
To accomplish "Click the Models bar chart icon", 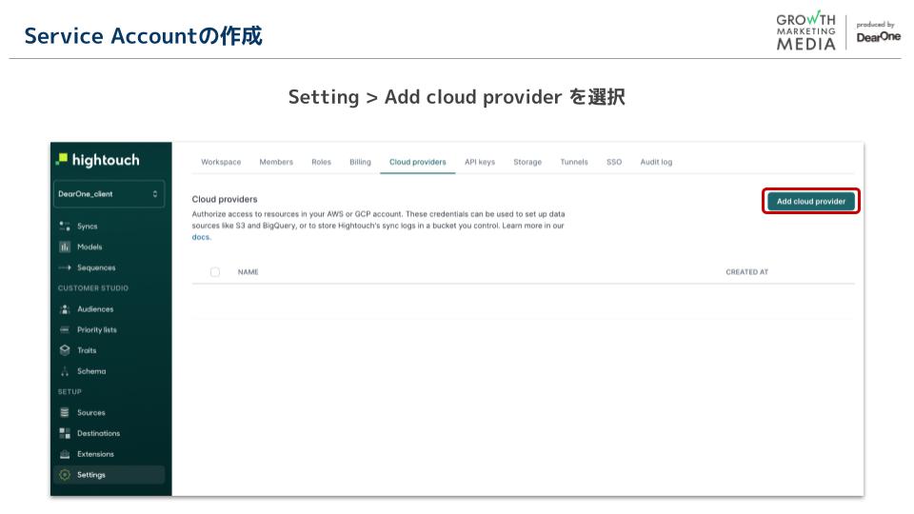I will point(65,247).
